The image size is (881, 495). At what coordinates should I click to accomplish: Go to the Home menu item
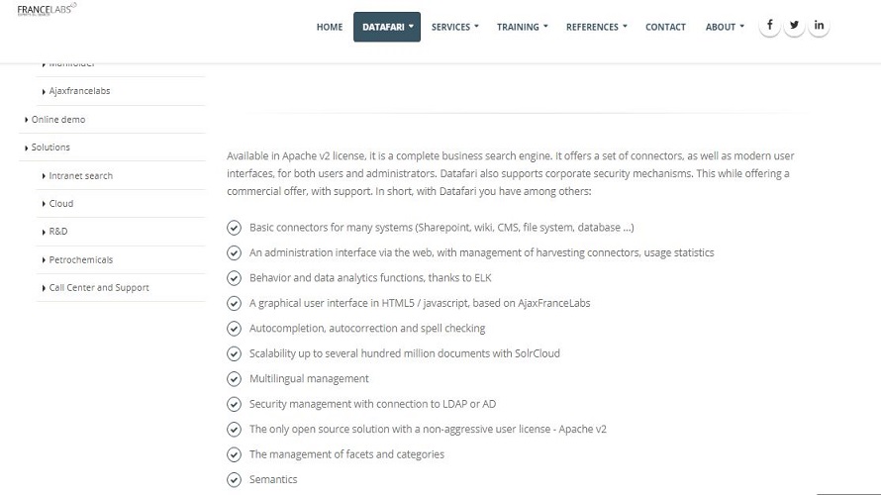pos(330,27)
